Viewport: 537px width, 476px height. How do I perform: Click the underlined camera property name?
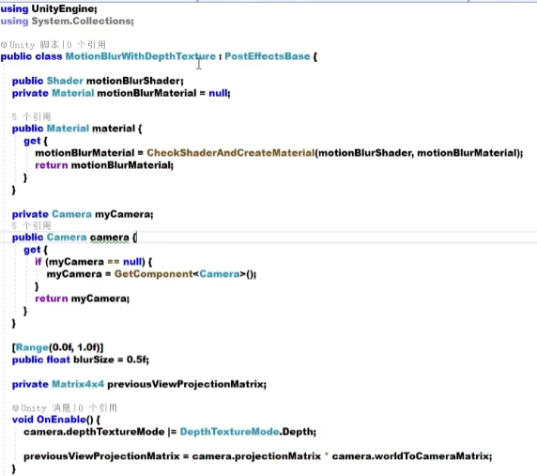click(109, 238)
